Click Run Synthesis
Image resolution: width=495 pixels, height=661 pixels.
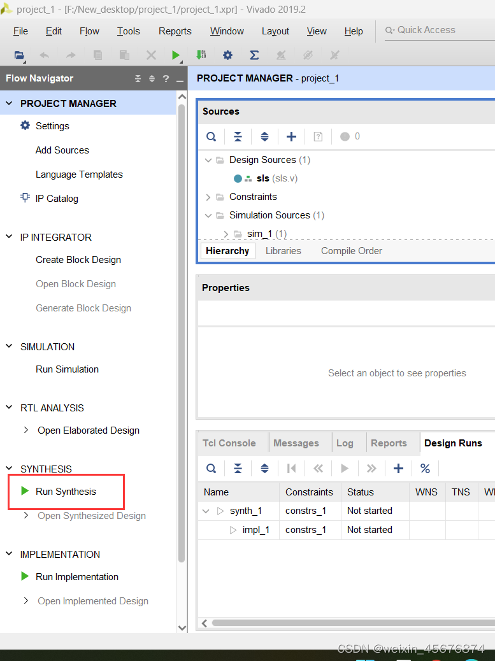(x=66, y=492)
